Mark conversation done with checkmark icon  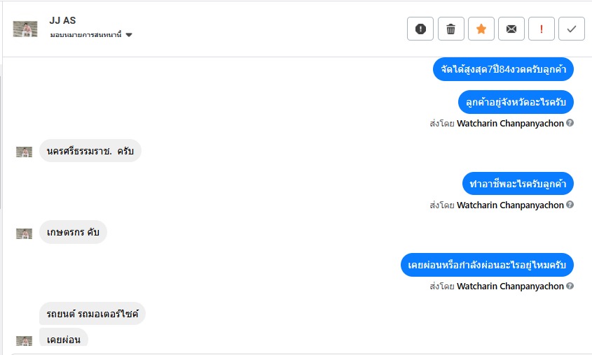571,29
